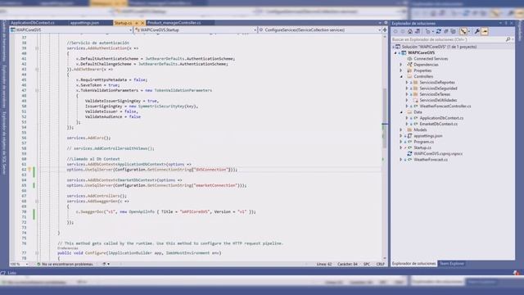Click the lightbulb quick action on line 62
Screen dimensions: 524x295
[29, 170]
